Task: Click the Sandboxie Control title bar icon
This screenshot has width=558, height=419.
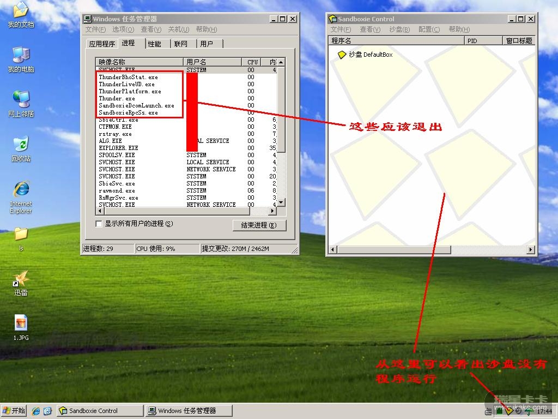Action: pos(333,19)
